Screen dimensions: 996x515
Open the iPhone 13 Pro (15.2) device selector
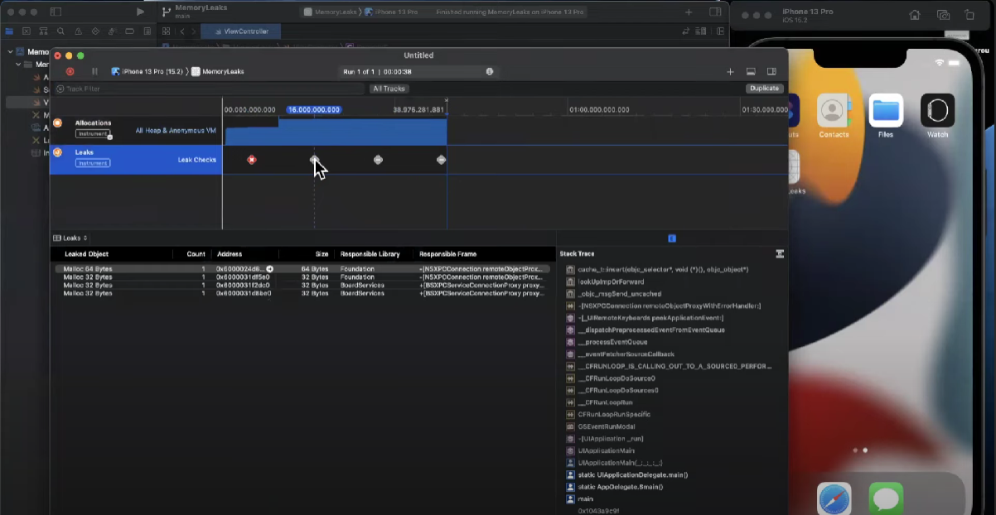147,72
